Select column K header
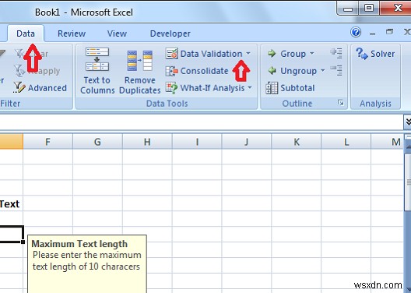The width and height of the screenshot is (411, 293). tap(297, 142)
